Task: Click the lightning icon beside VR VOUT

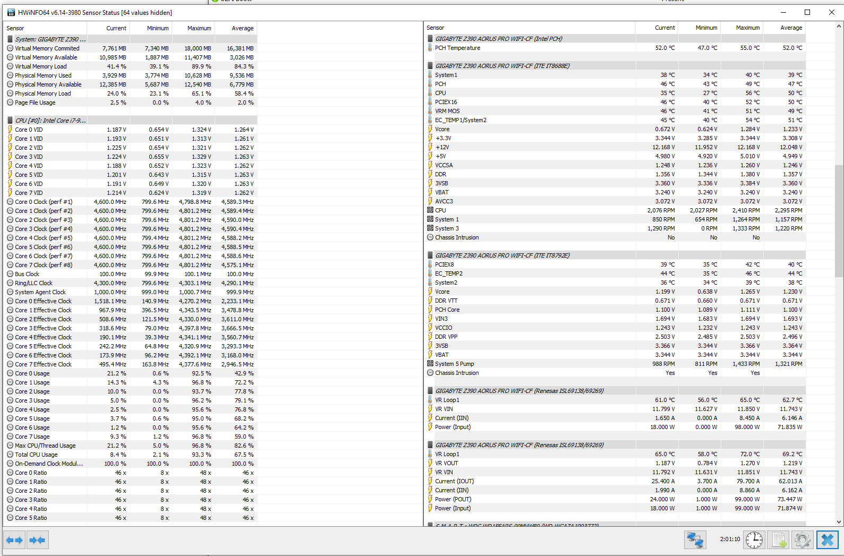Action: [x=430, y=463]
